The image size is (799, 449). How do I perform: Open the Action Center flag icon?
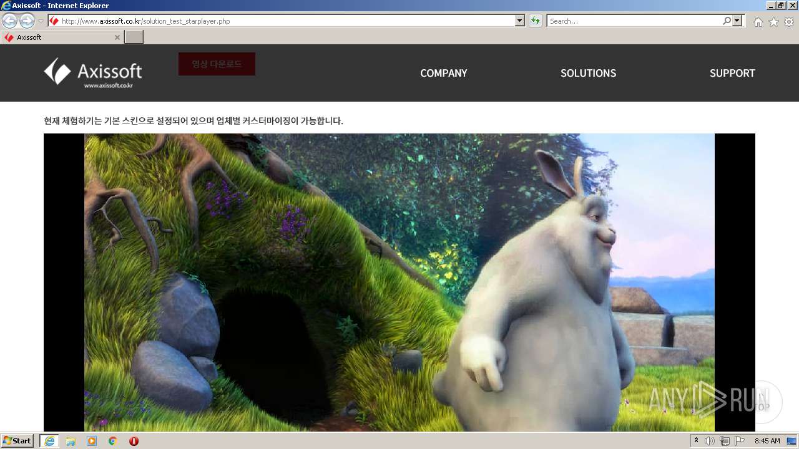pos(740,441)
